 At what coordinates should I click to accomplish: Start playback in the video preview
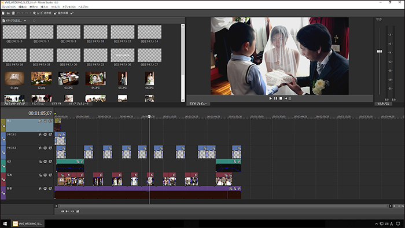click(x=270, y=98)
